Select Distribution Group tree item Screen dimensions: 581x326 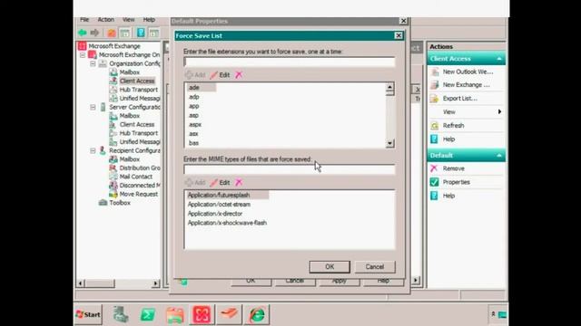pos(140,168)
